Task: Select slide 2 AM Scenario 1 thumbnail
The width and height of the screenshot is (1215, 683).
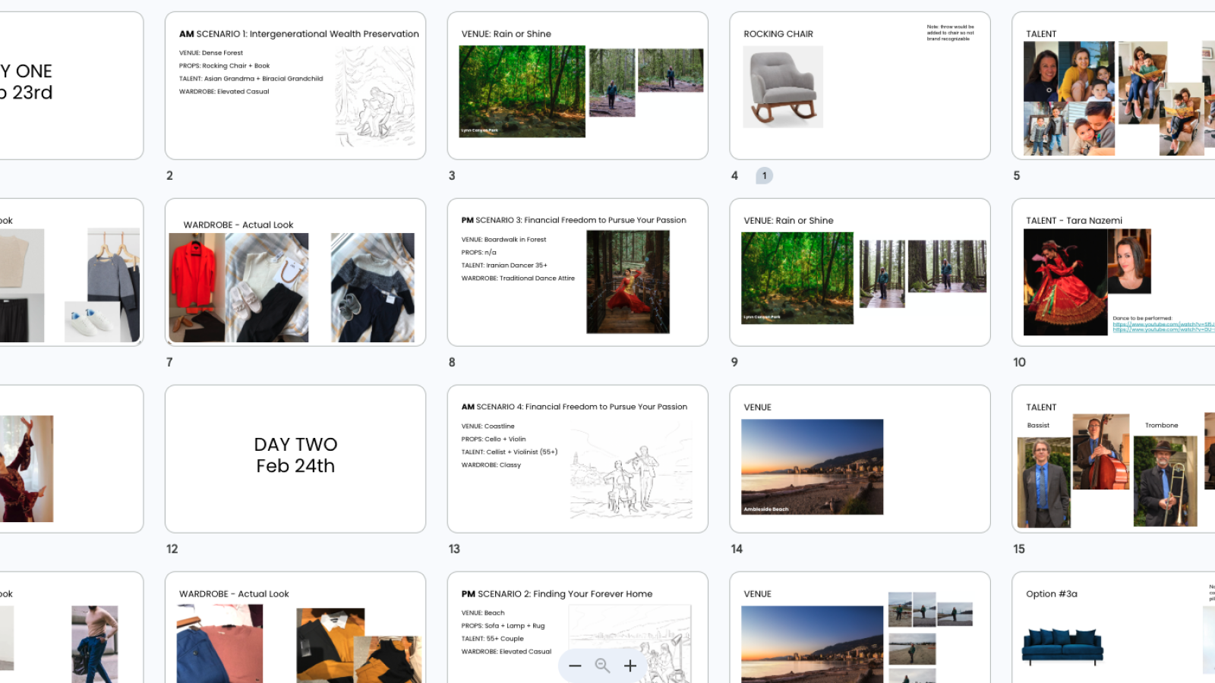Action: pos(295,86)
